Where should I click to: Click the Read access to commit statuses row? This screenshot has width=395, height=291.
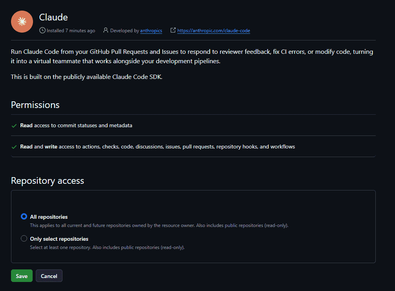(193, 125)
